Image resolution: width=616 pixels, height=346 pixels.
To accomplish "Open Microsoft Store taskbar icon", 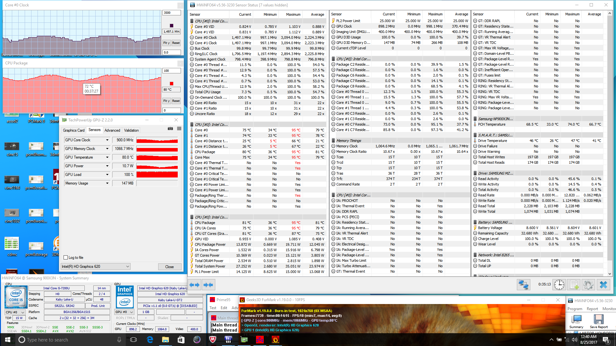I will click(181, 340).
